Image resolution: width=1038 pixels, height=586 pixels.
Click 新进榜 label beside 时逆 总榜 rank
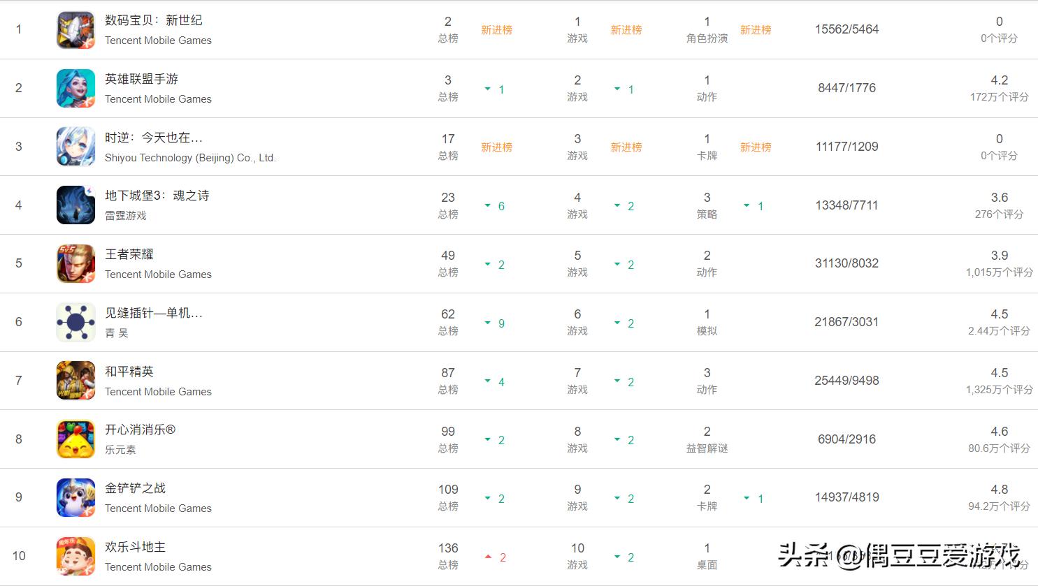[496, 147]
